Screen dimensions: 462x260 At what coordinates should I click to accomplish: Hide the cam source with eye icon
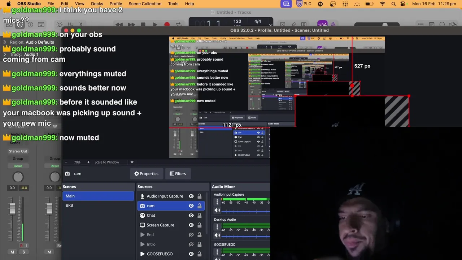[x=191, y=206]
